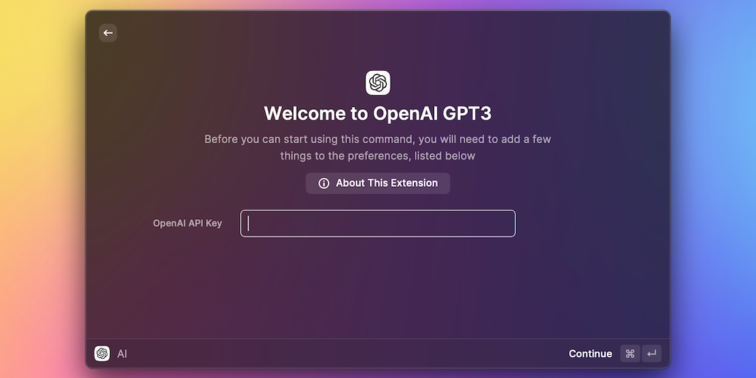Click the OpenAI logo above the welcome heading
Screen dimensions: 756x378
(x=378, y=83)
